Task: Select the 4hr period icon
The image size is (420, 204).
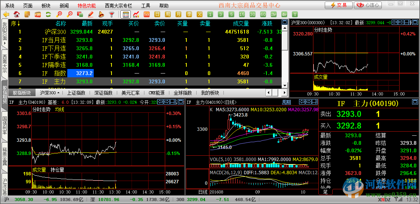Action: point(284,14)
